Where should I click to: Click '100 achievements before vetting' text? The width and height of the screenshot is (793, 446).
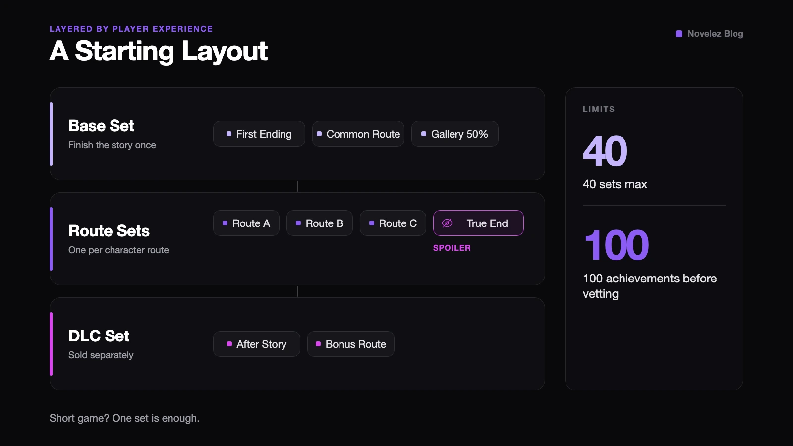[650, 286]
